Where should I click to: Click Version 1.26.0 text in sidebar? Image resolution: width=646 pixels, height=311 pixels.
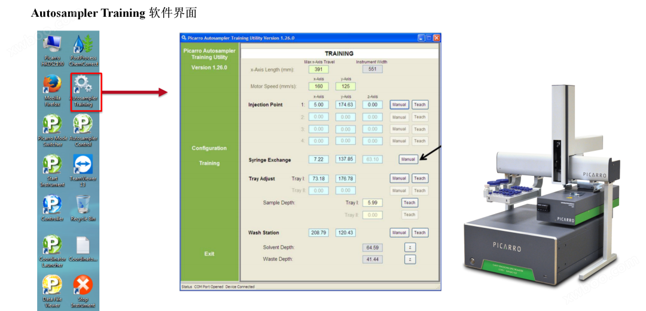tap(209, 68)
